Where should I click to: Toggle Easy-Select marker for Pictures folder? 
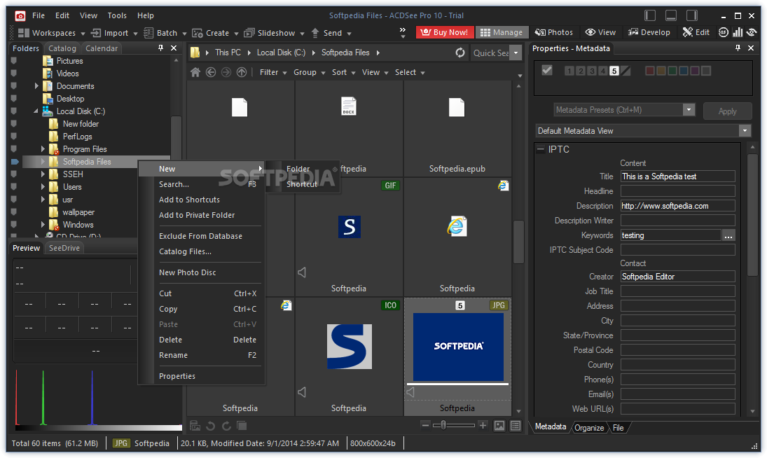point(14,61)
